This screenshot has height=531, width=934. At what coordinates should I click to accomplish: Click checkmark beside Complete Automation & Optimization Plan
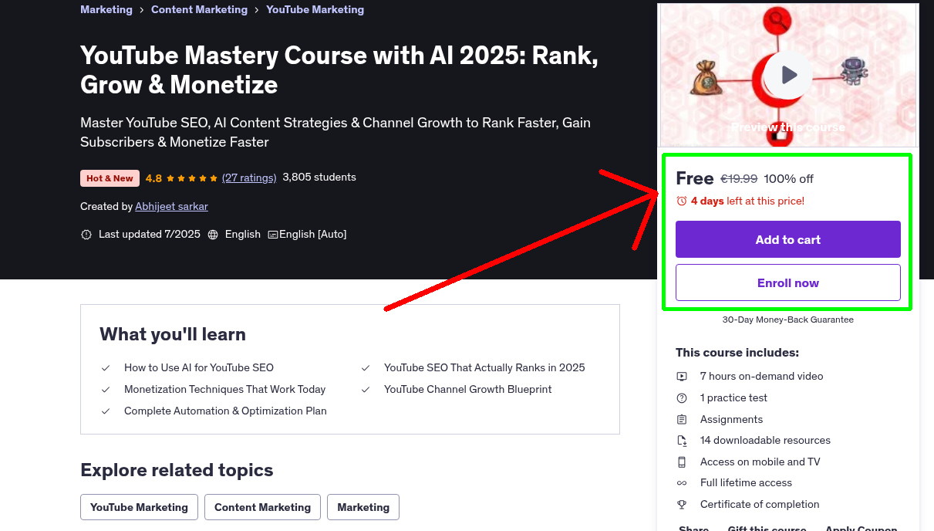coord(106,411)
